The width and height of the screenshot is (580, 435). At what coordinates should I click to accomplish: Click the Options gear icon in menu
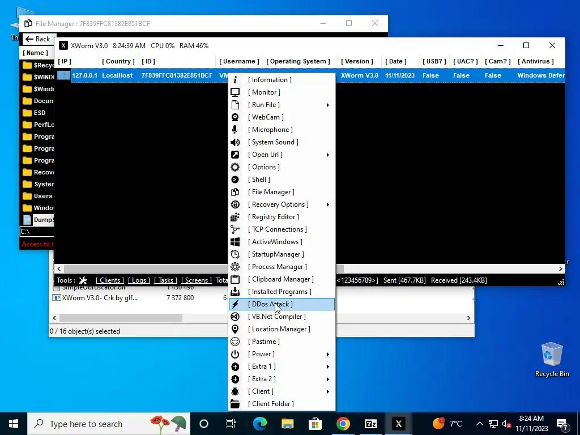235,167
